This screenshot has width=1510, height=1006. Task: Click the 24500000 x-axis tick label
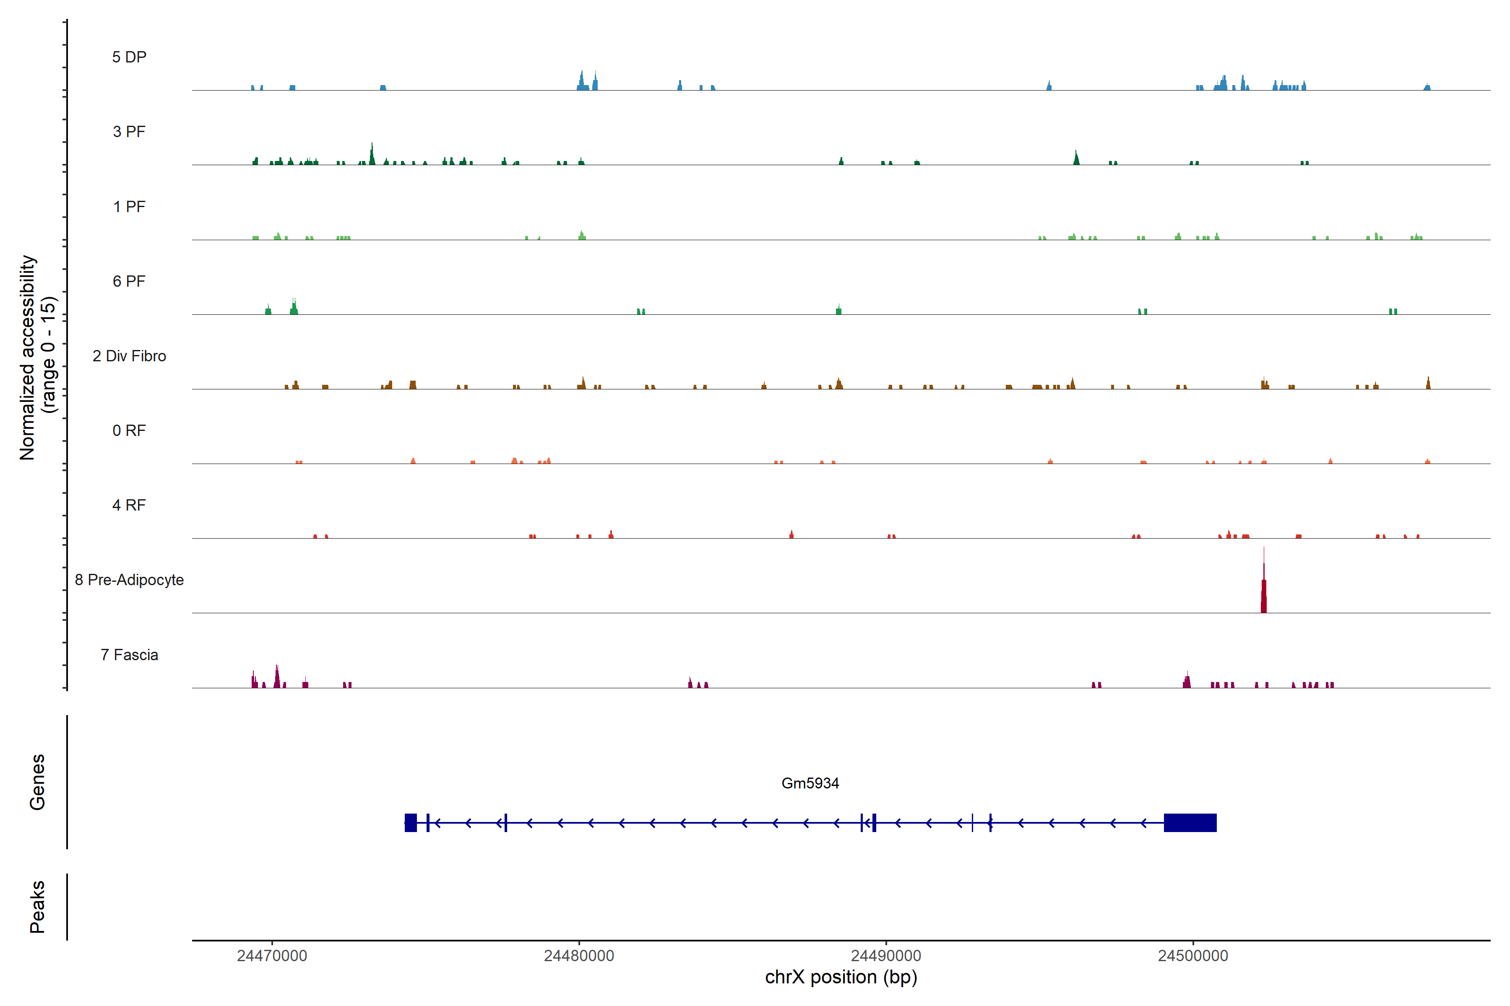(1193, 956)
